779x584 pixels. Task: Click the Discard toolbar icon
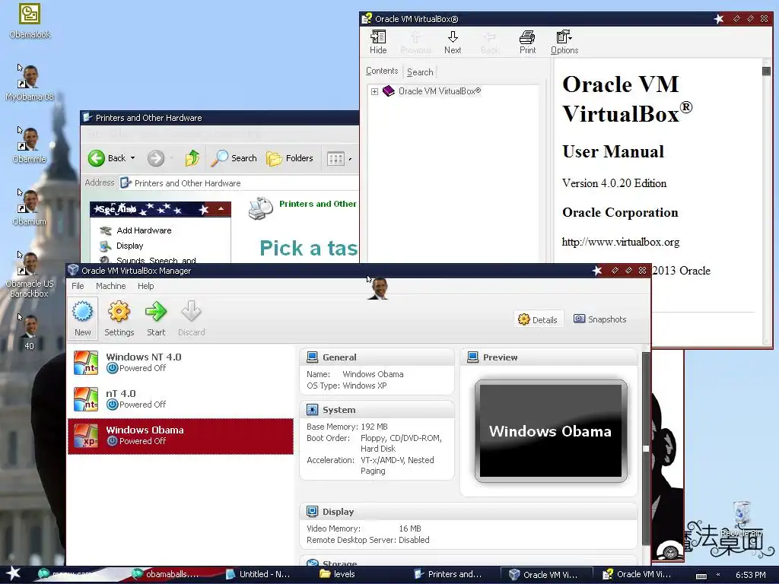click(x=191, y=318)
